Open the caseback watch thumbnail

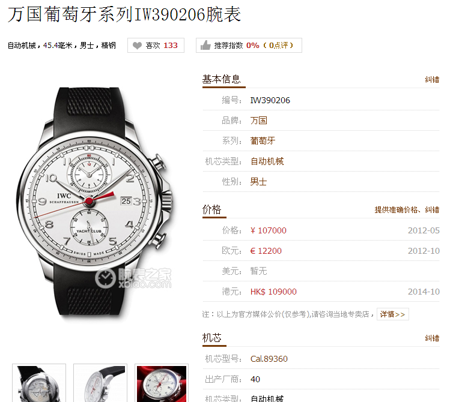pos(39,383)
